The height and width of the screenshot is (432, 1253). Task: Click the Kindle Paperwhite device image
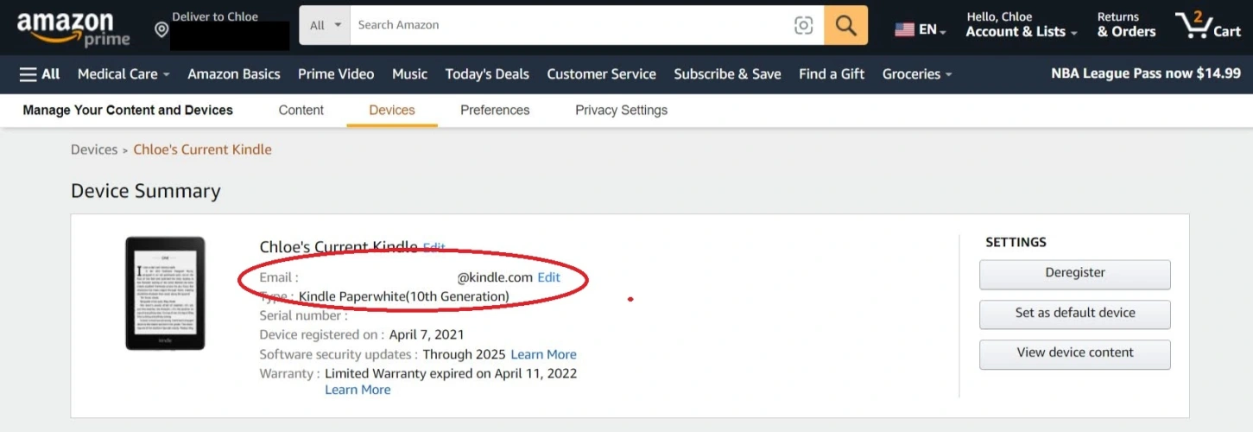pyautogui.click(x=165, y=293)
